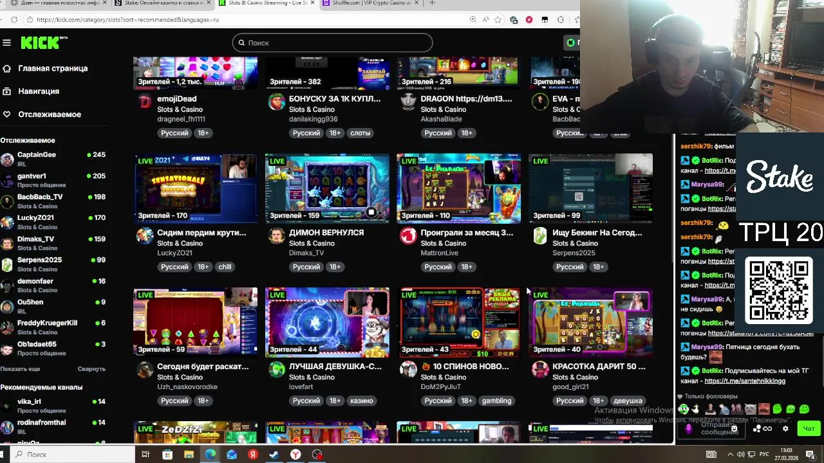
Task: Click Slots & Casino category under MattronLive title
Action: pyautogui.click(x=443, y=243)
